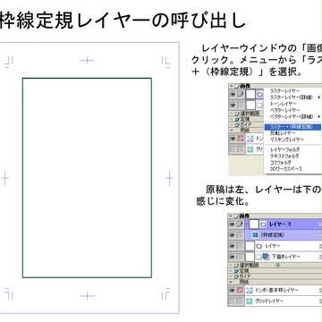322x322 pixels.
Task: Choose トーンレイヤー from the menu
Action: pyautogui.click(x=283, y=104)
